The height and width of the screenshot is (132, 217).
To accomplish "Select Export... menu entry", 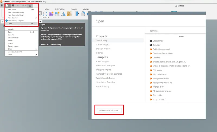I will tap(11, 40).
